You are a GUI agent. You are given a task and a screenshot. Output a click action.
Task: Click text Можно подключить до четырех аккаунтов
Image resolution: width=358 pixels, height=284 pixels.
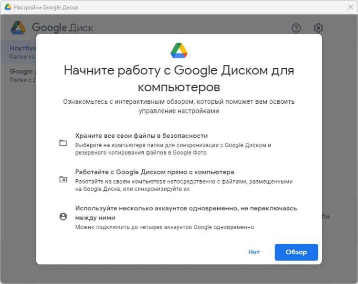(x=165, y=227)
